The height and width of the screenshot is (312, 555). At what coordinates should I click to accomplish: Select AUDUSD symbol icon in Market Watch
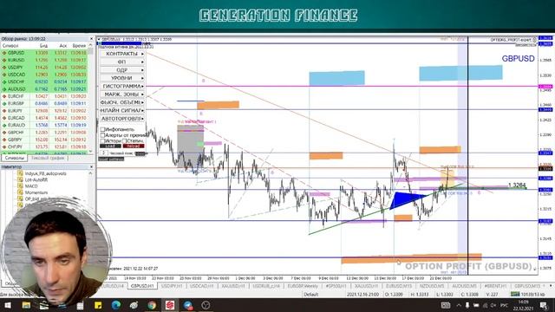(x=4, y=89)
